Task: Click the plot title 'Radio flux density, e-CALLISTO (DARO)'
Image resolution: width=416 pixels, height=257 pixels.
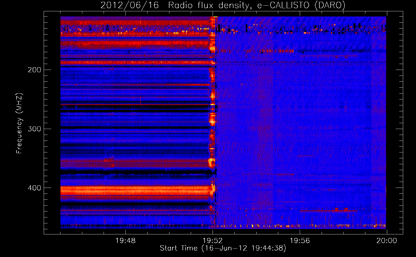Action: [257, 5]
